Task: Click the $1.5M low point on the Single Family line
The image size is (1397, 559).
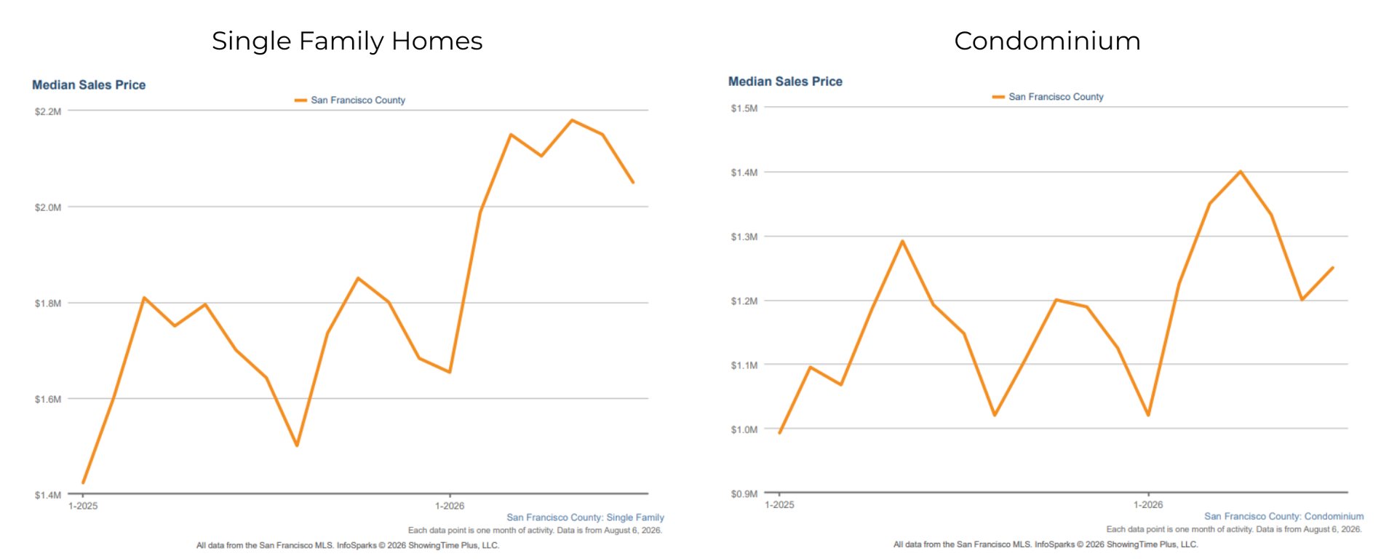Action: click(x=297, y=445)
